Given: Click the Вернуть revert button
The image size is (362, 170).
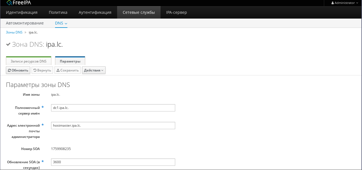Looking at the screenshot, I should 42,70.
